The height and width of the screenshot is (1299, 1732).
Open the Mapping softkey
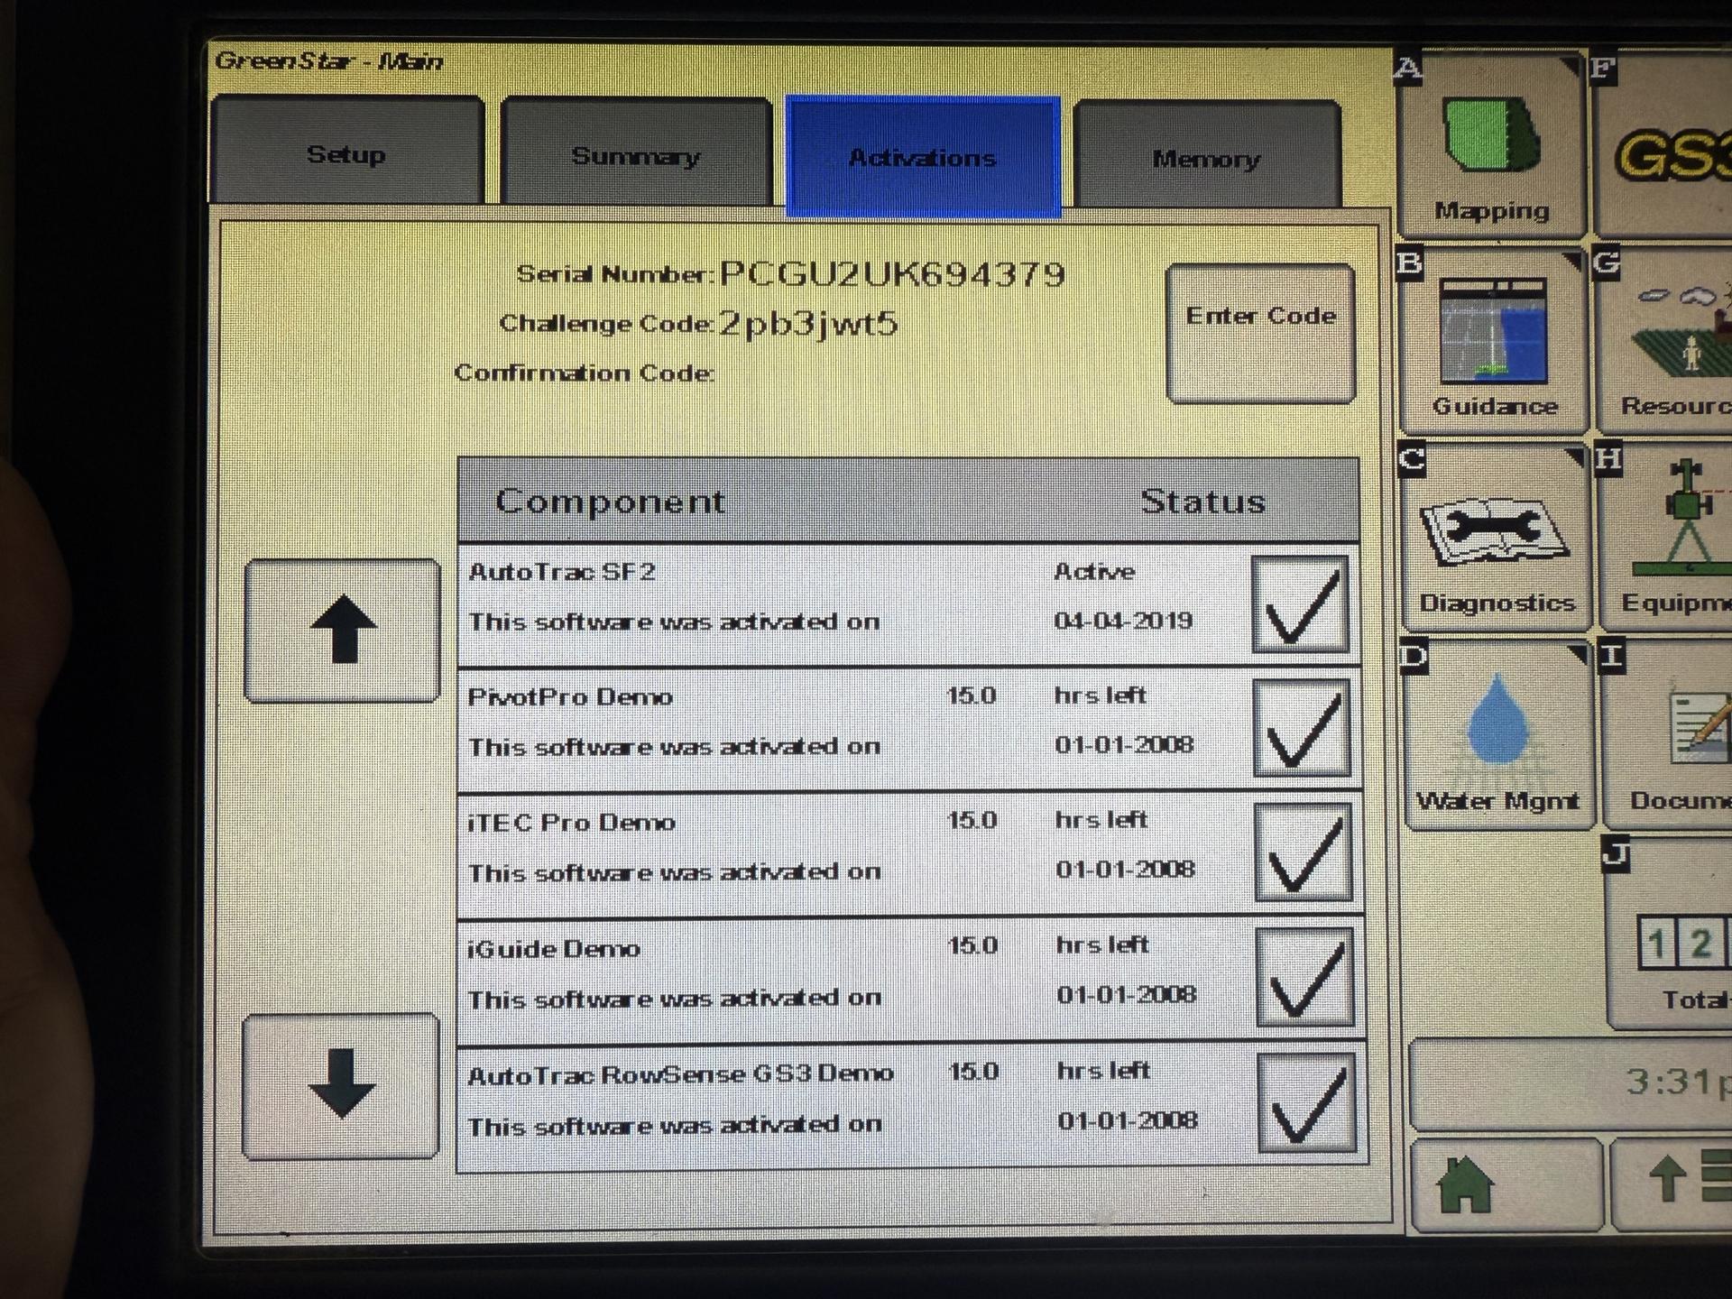point(1492,144)
